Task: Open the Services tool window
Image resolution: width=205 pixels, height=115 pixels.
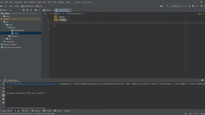Action: click(x=58, y=111)
